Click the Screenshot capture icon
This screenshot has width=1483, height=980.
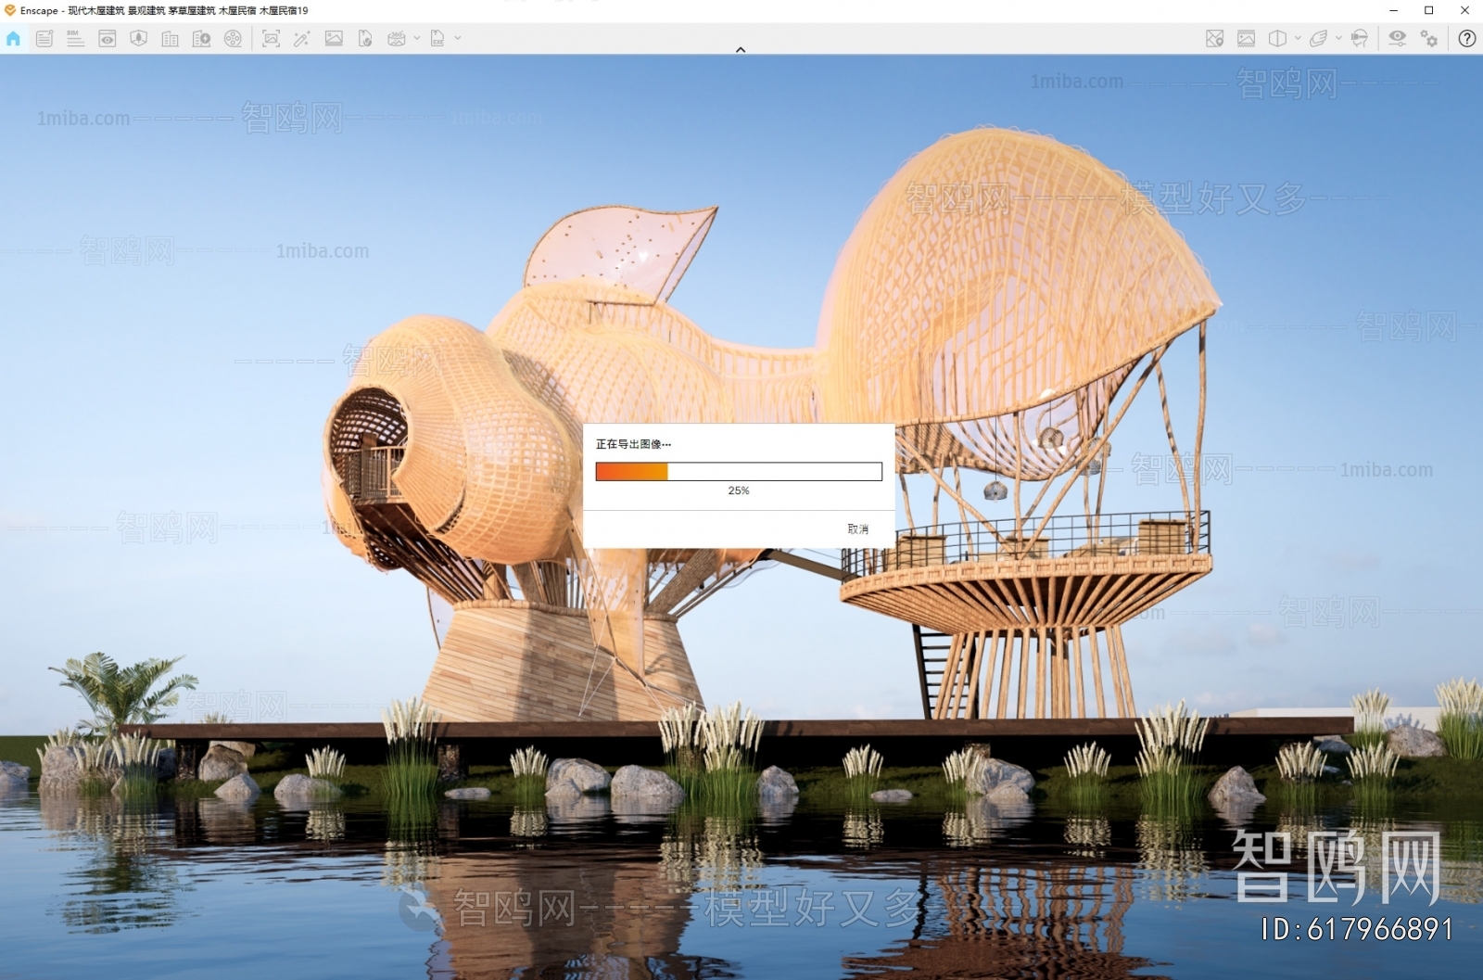pyautogui.click(x=271, y=38)
